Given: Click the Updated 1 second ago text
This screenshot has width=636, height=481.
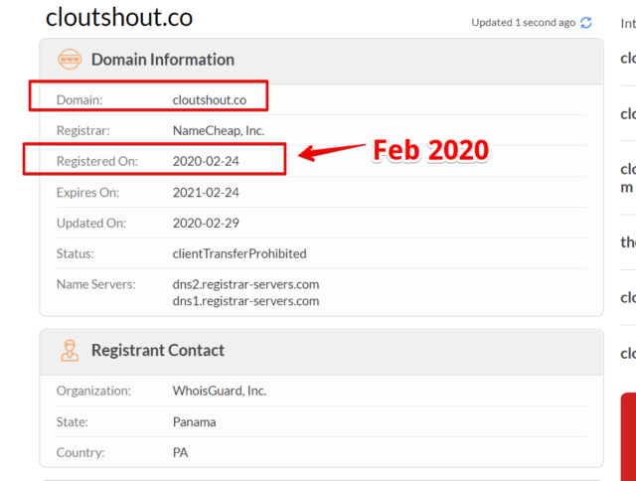Looking at the screenshot, I should point(524,23).
